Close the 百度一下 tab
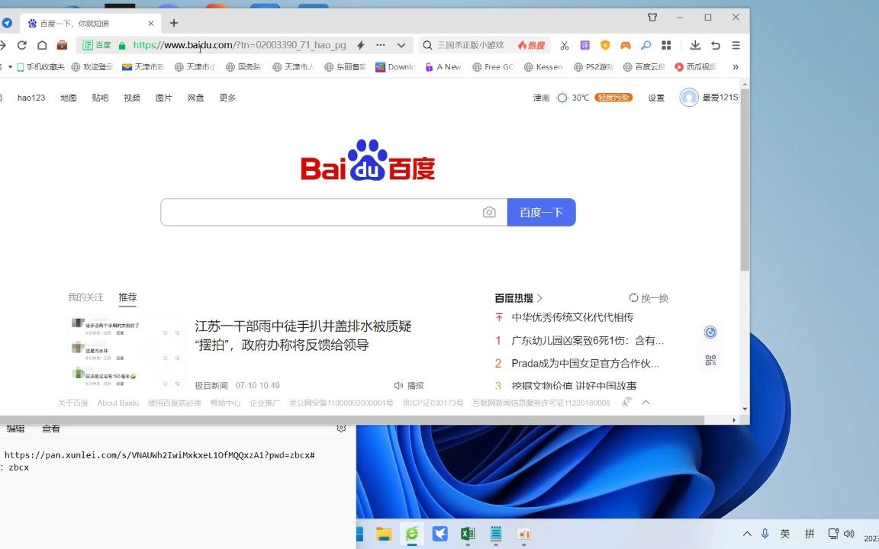This screenshot has width=879, height=549. coord(151,24)
